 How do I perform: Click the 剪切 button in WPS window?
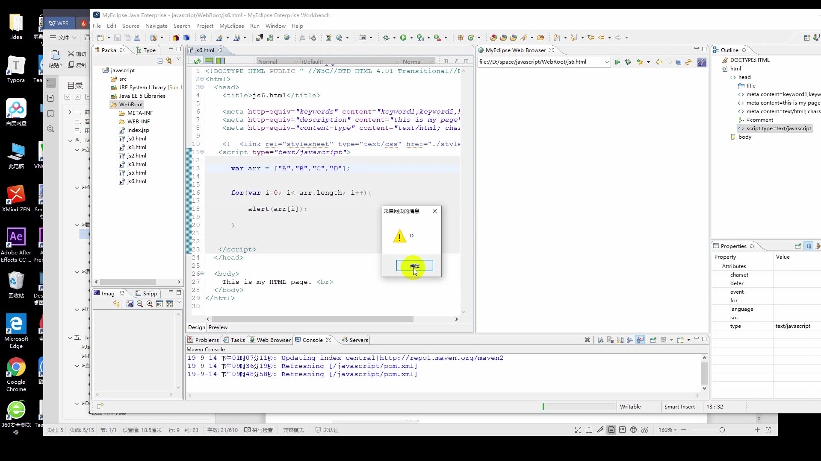[77, 54]
